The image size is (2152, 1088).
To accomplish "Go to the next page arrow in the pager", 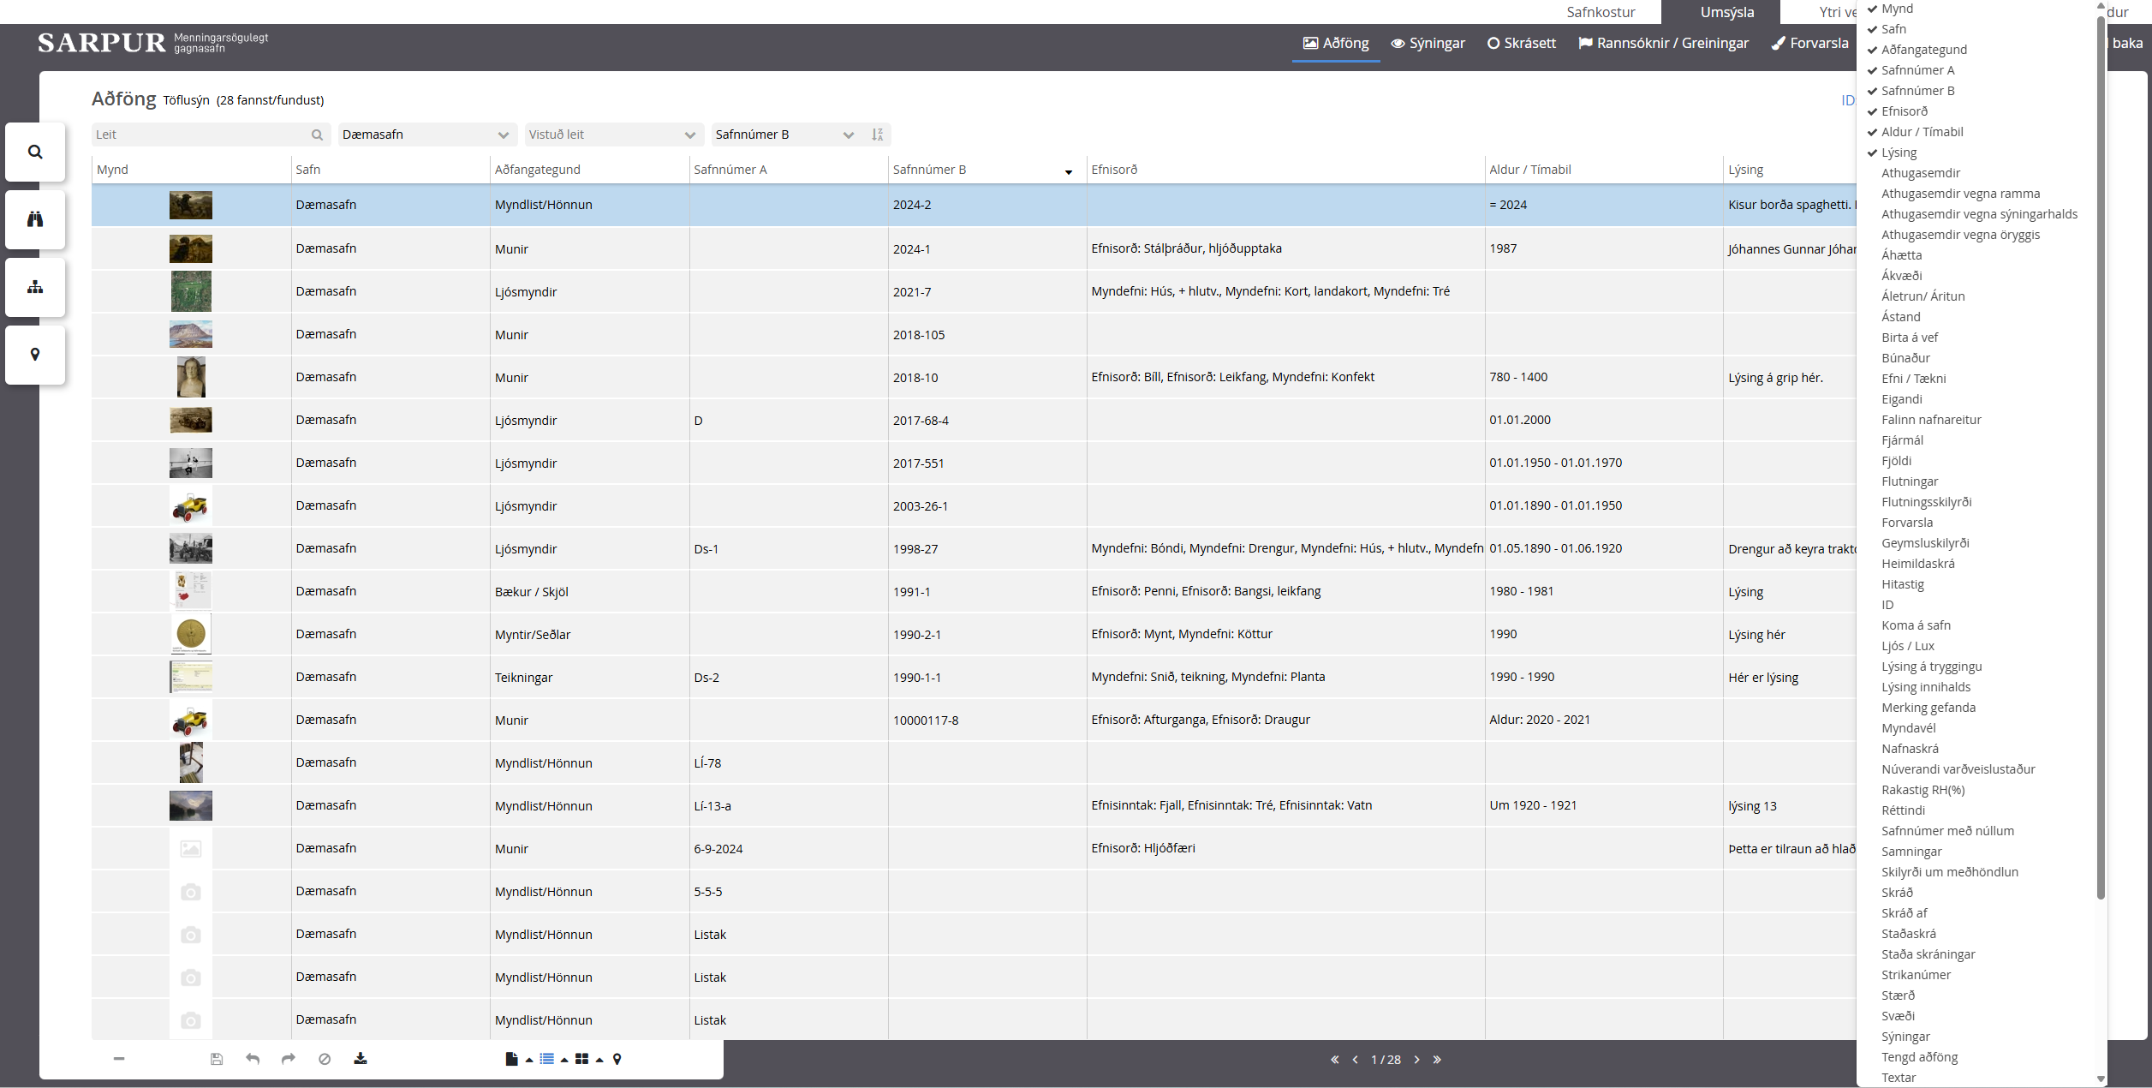I will click(1417, 1060).
